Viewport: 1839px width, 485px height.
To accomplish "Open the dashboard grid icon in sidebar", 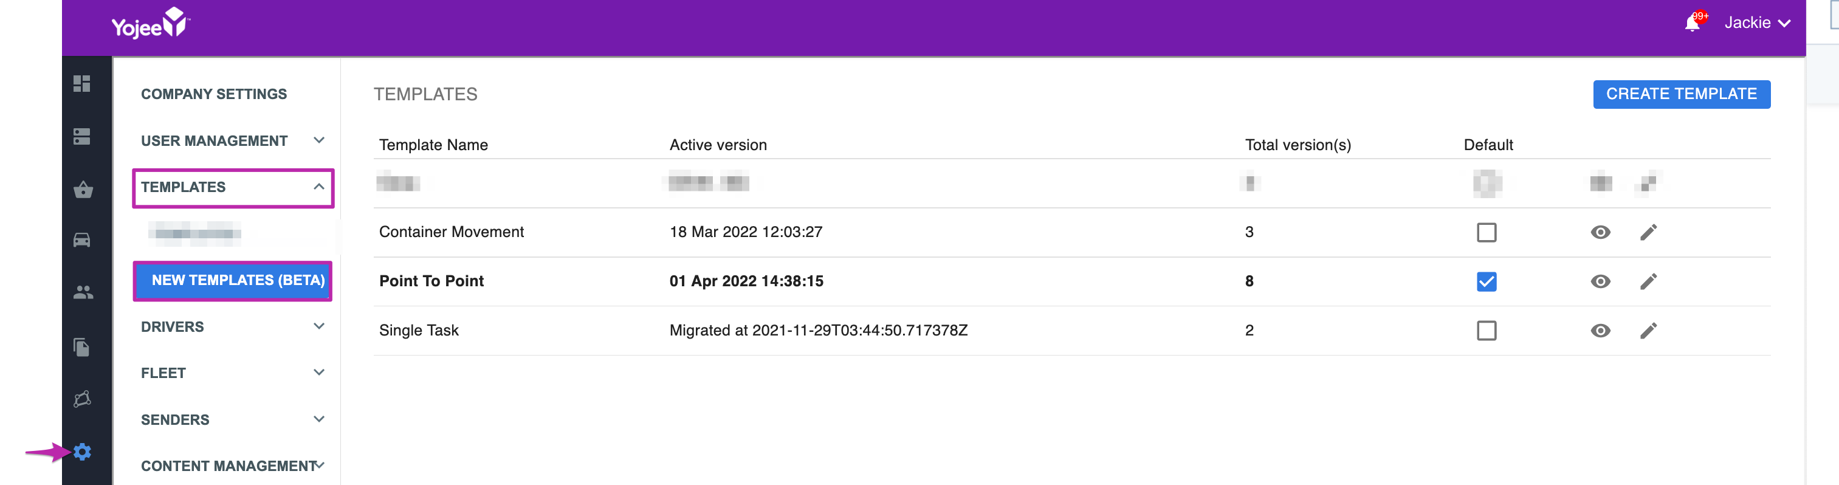I will [82, 84].
